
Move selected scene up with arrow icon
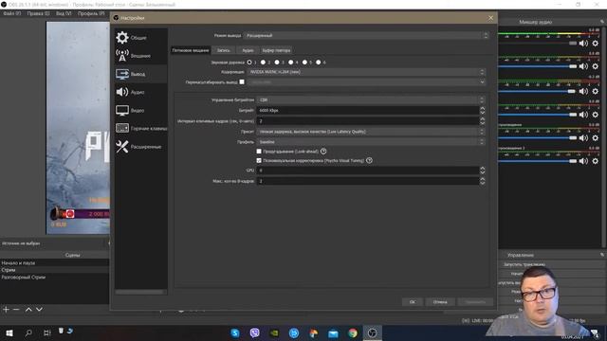point(28,310)
